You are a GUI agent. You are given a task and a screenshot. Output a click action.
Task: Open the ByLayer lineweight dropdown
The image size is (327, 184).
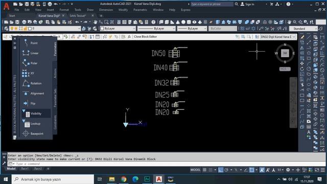pos(192,29)
